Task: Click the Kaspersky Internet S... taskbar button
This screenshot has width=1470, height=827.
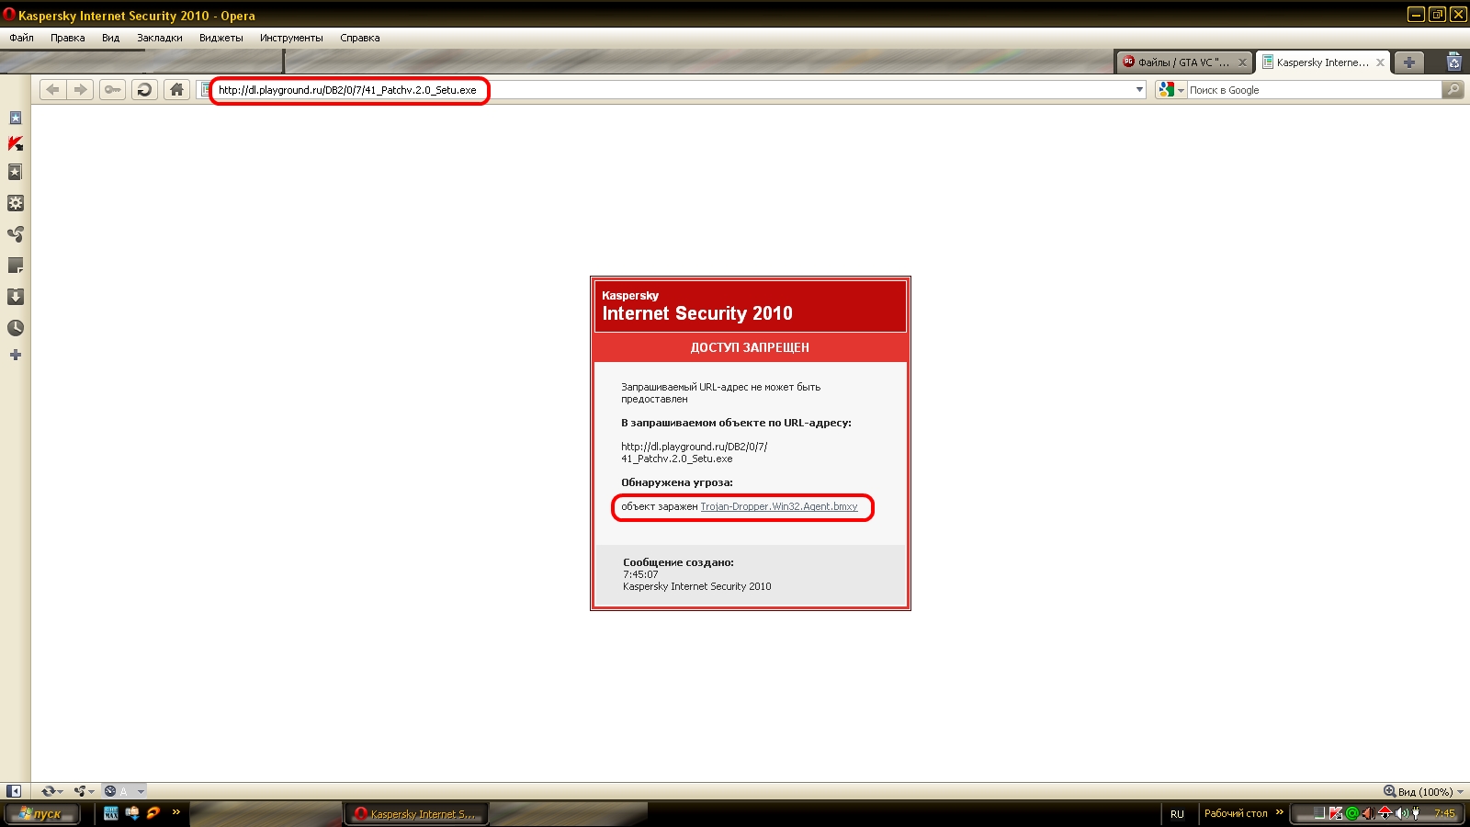Action: (x=415, y=813)
